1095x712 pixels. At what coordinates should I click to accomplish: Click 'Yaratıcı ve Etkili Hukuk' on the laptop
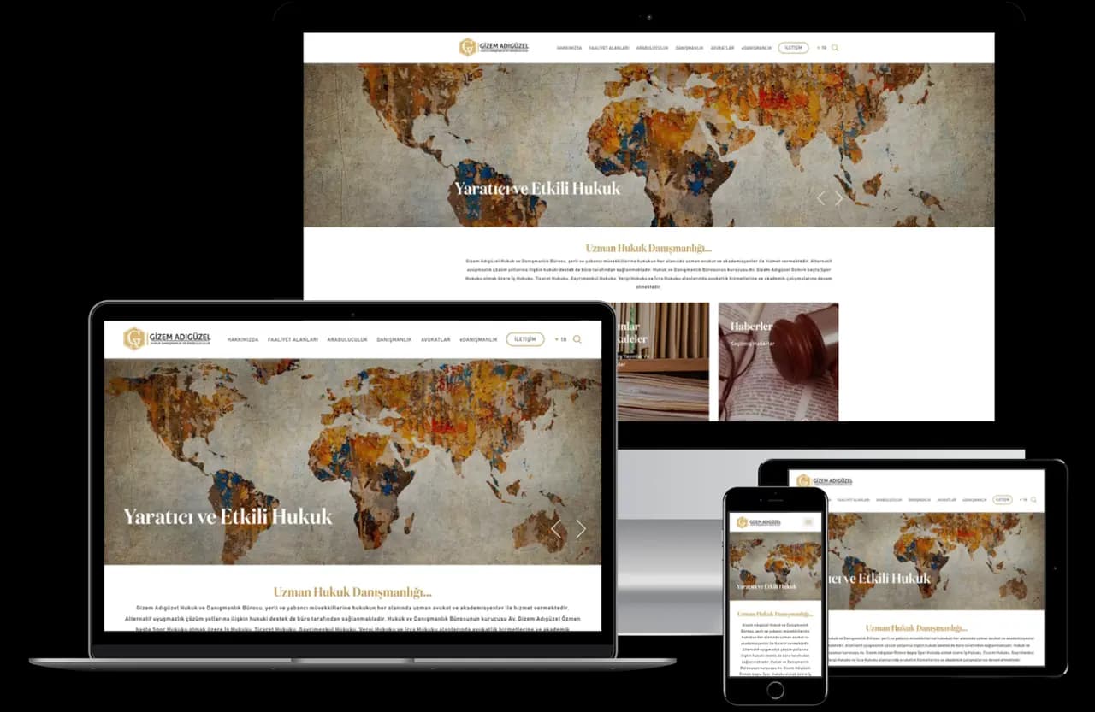(x=228, y=516)
